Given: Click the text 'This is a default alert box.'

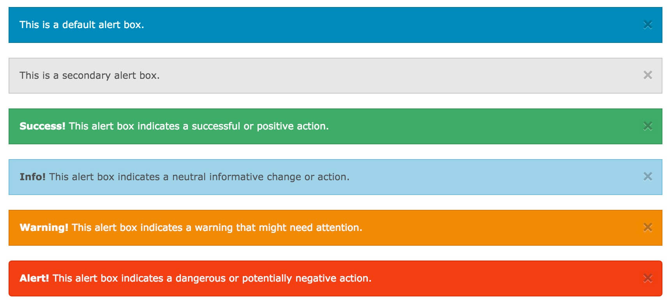Looking at the screenshot, I should tap(82, 25).
